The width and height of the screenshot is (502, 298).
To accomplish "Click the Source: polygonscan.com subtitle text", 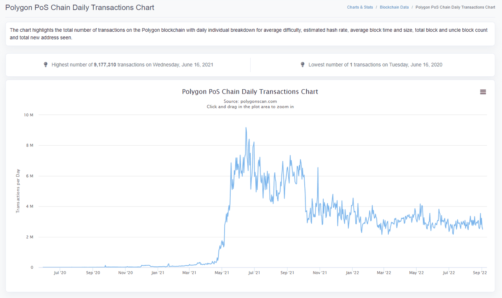I will [250, 101].
